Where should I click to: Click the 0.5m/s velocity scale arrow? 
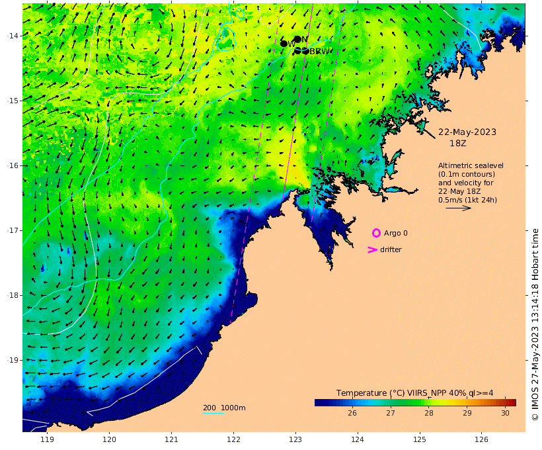point(458,208)
